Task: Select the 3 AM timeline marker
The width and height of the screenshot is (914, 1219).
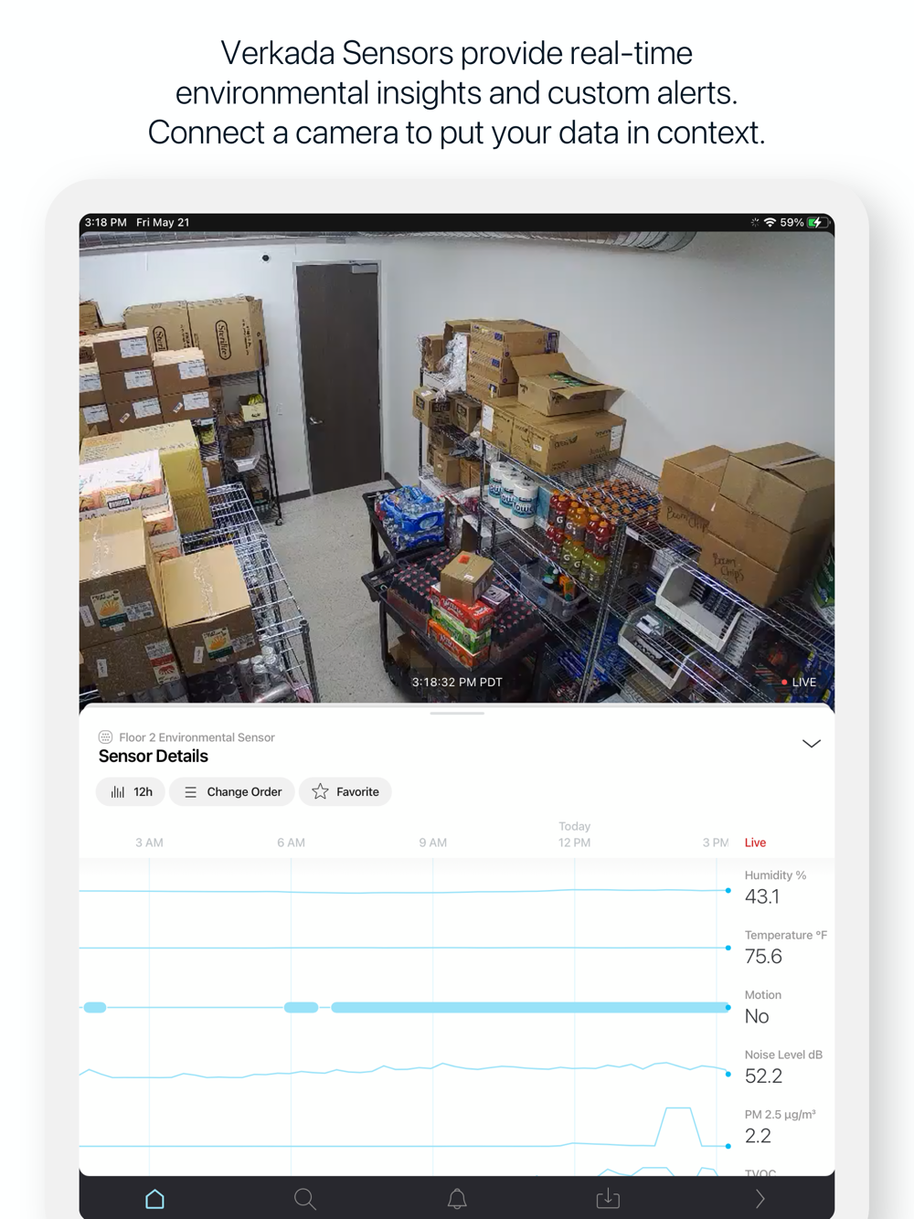Action: tap(149, 843)
